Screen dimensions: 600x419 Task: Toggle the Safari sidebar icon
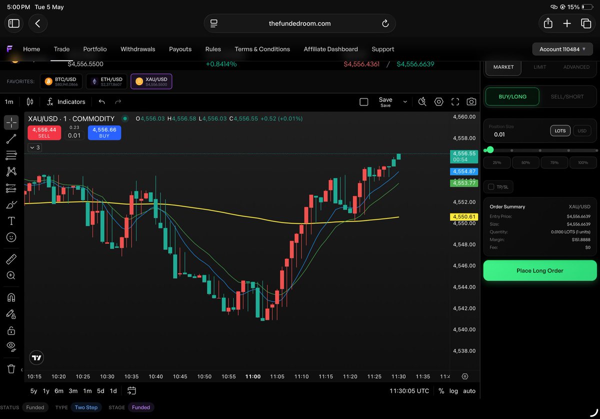(13, 23)
